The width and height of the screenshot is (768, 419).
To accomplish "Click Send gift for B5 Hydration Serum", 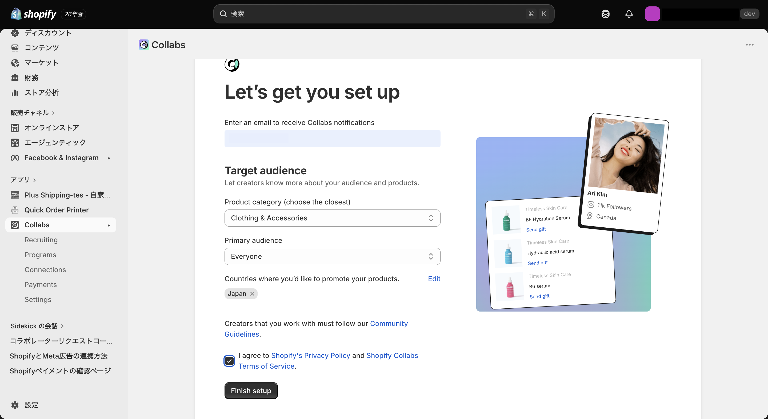I will pyautogui.click(x=536, y=229).
